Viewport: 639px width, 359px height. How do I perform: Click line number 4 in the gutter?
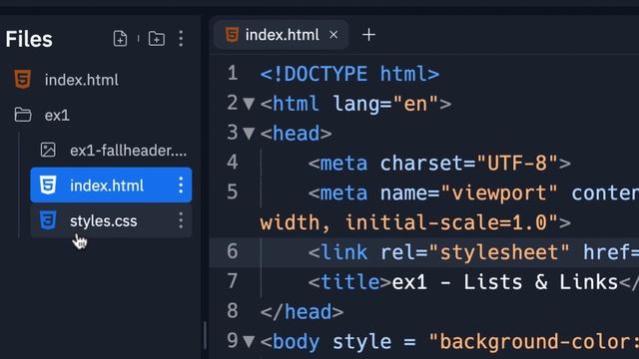233,163
